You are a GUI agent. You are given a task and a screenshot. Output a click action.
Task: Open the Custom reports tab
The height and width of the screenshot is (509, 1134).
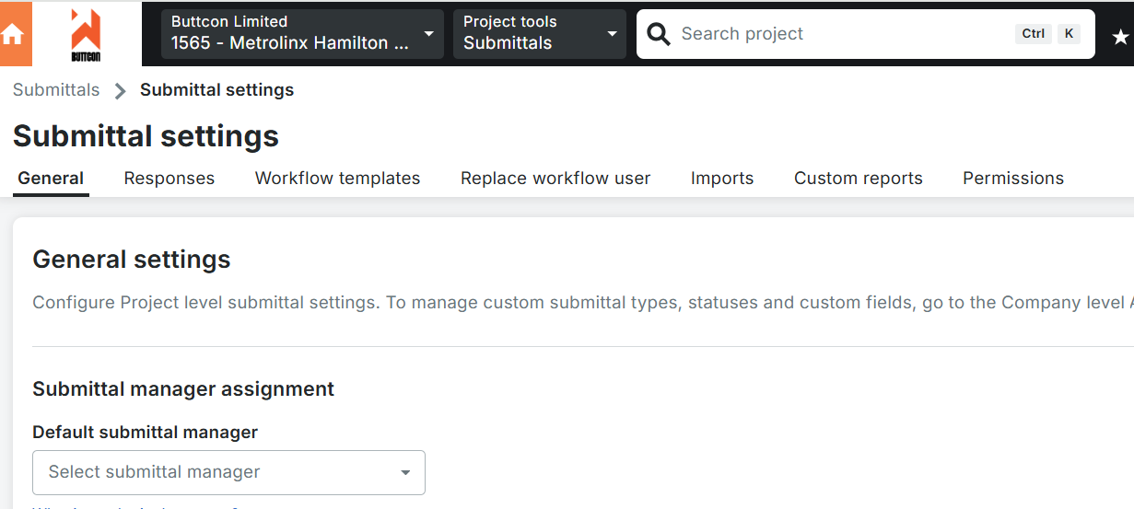pos(859,179)
